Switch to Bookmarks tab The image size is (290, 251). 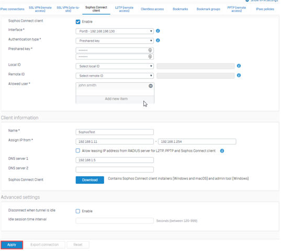tap(180, 9)
